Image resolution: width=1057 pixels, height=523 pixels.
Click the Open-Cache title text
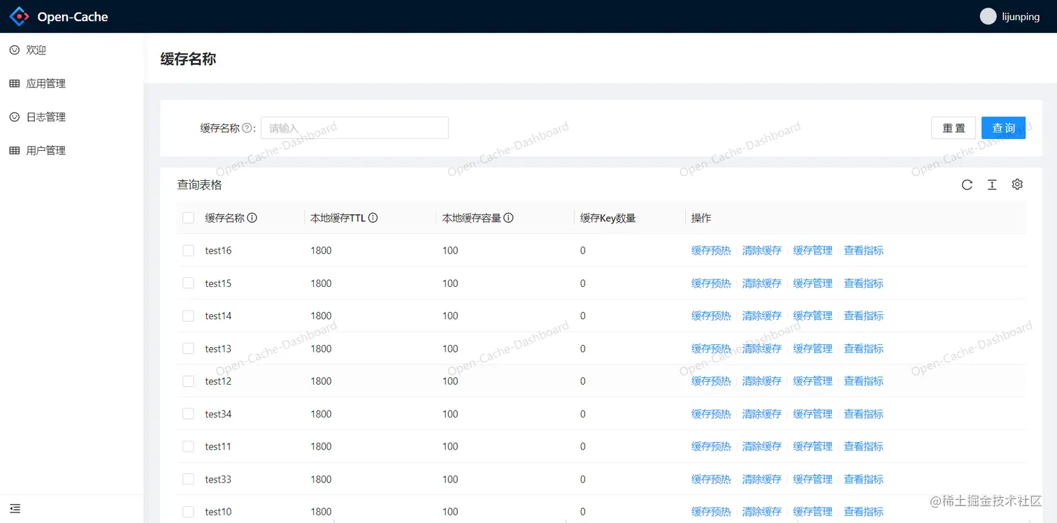click(x=73, y=17)
